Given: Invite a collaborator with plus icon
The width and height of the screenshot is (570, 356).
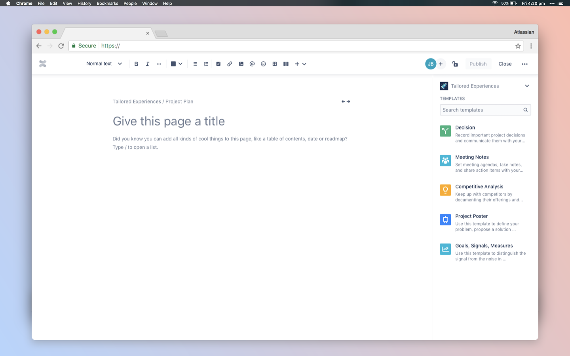Looking at the screenshot, I should tap(441, 64).
